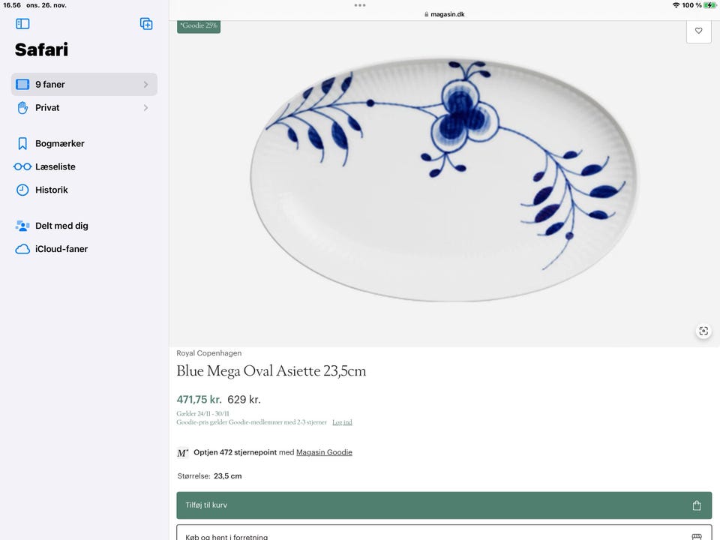The image size is (720, 540).
Task: Tap the Læseliste glasses icon
Action: 22,166
